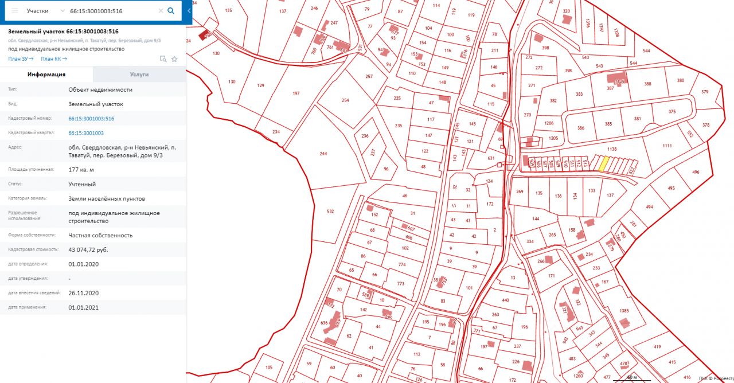The height and width of the screenshot is (383, 734).
Task: Click map parcel labeled 381
Action: (638, 119)
